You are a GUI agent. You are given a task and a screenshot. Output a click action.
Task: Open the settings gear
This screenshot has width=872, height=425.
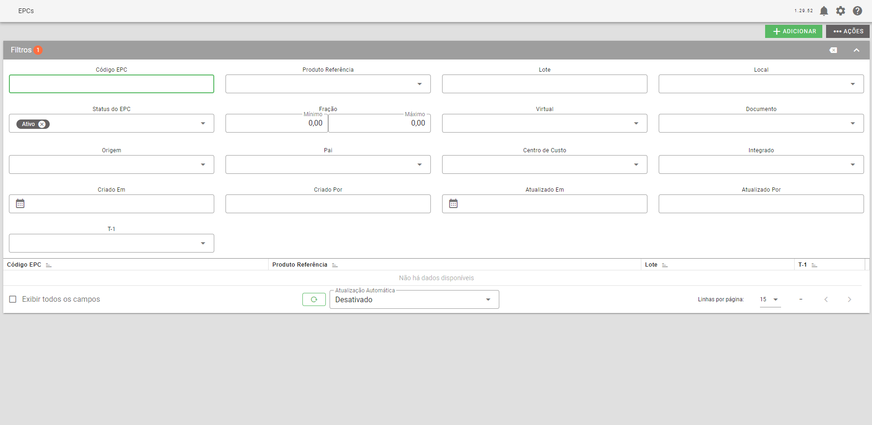coord(841,11)
